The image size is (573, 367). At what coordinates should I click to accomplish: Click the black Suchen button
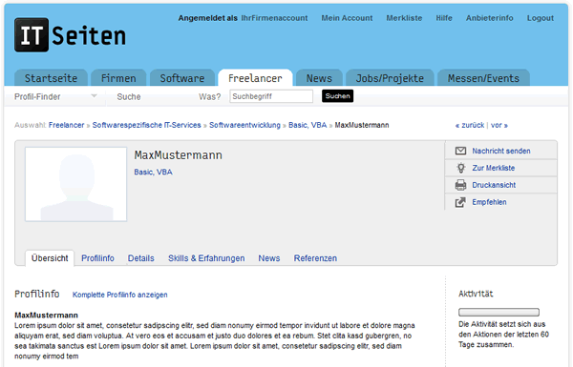click(x=337, y=96)
